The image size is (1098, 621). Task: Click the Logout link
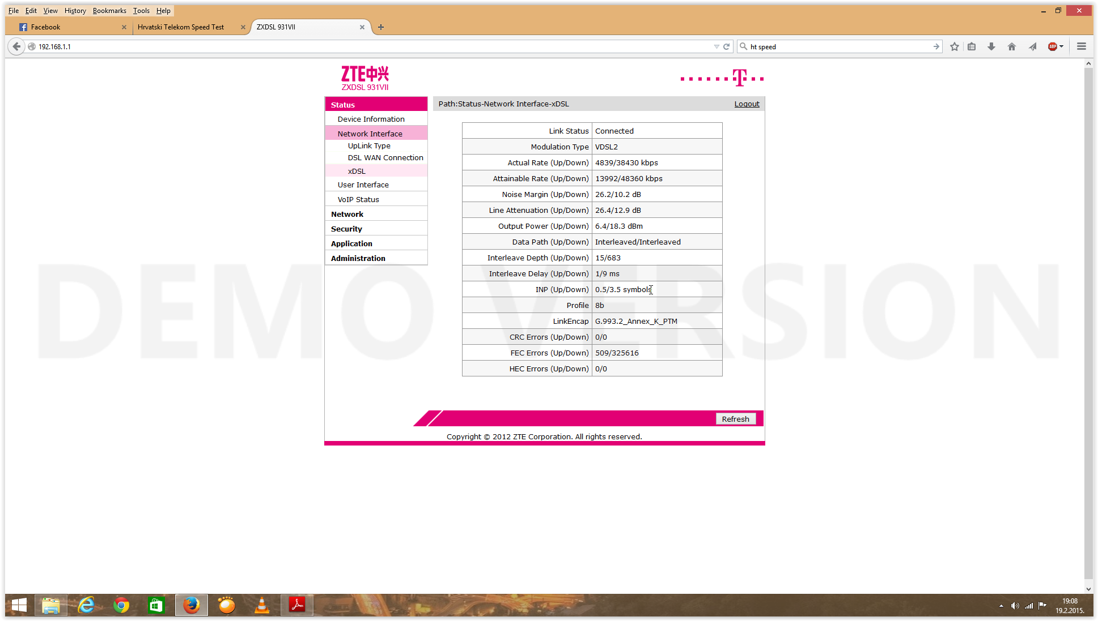(747, 104)
